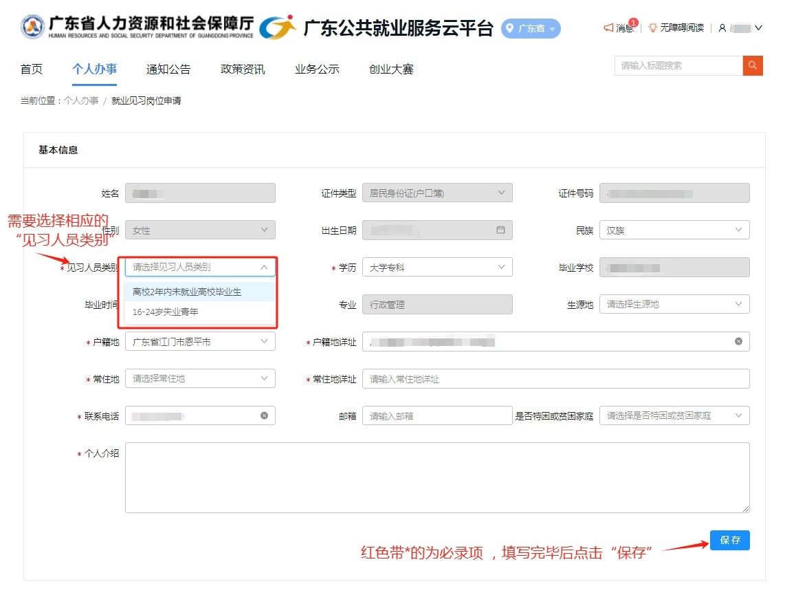Viewport: 807px width, 595px height.
Task: Click the orange search magnifier icon
Action: point(753,65)
